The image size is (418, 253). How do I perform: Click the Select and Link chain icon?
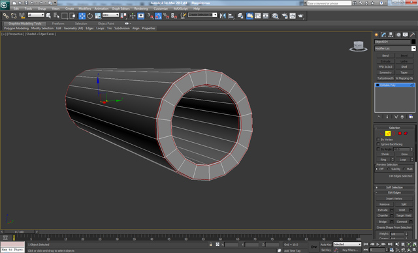tap(6, 16)
